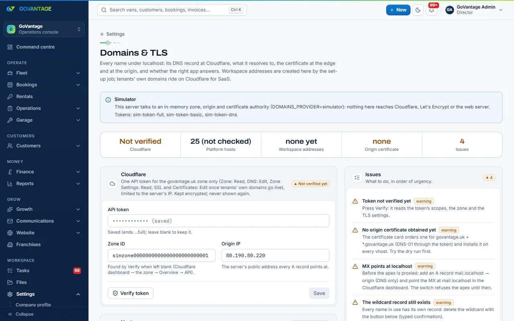Click the Bookings calendar icon
The image size is (514, 321).
point(10,85)
